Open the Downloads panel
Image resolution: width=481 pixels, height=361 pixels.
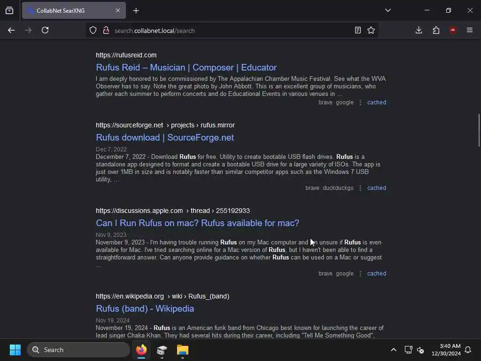pos(419,30)
